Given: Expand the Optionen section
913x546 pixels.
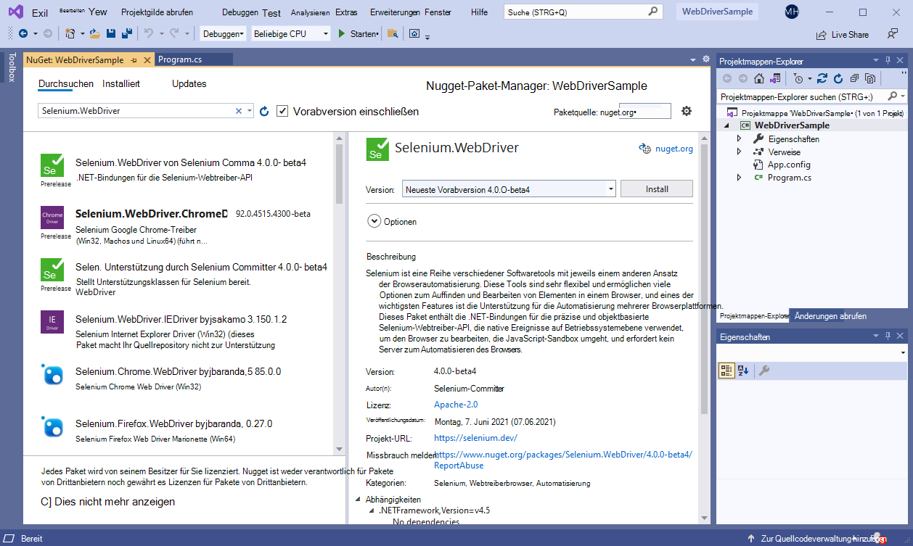Looking at the screenshot, I should [374, 221].
